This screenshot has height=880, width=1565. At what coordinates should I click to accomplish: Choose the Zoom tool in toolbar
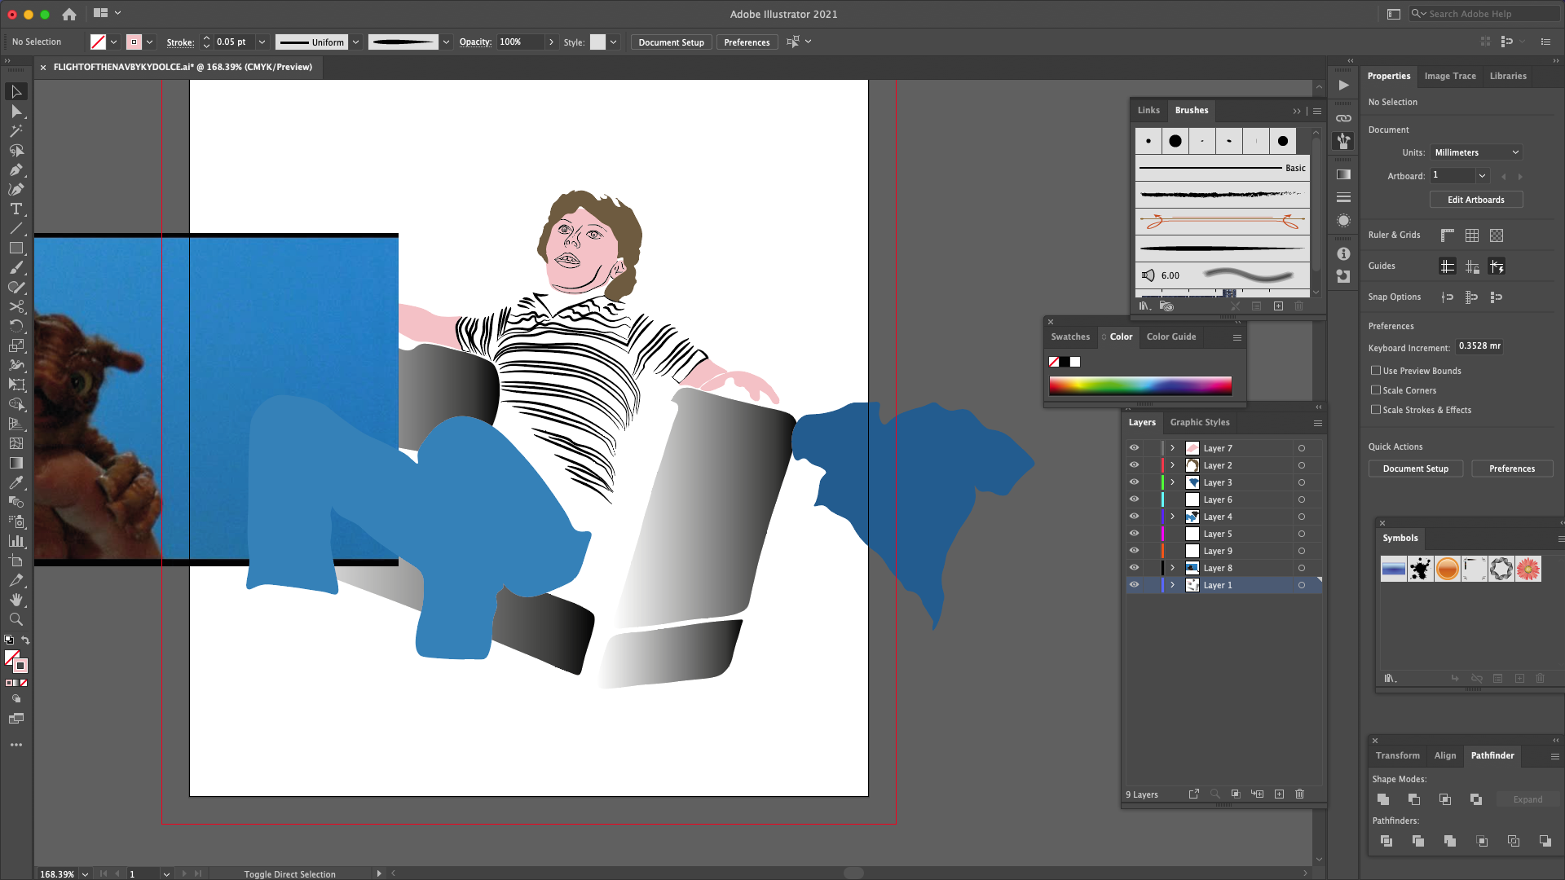[x=15, y=619]
